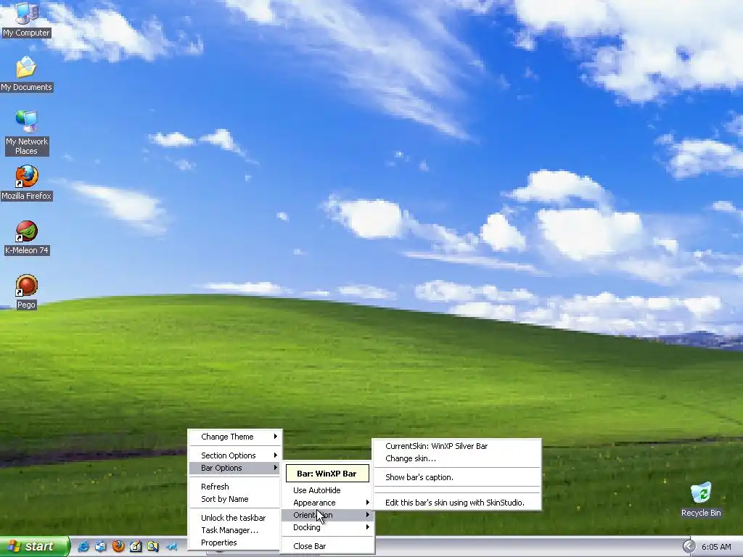Click the Bar: WinXP Bar header

pyautogui.click(x=327, y=473)
